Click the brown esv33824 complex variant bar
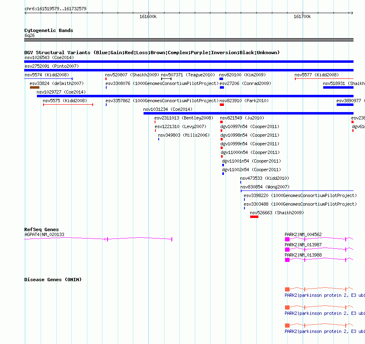 coord(34,87)
